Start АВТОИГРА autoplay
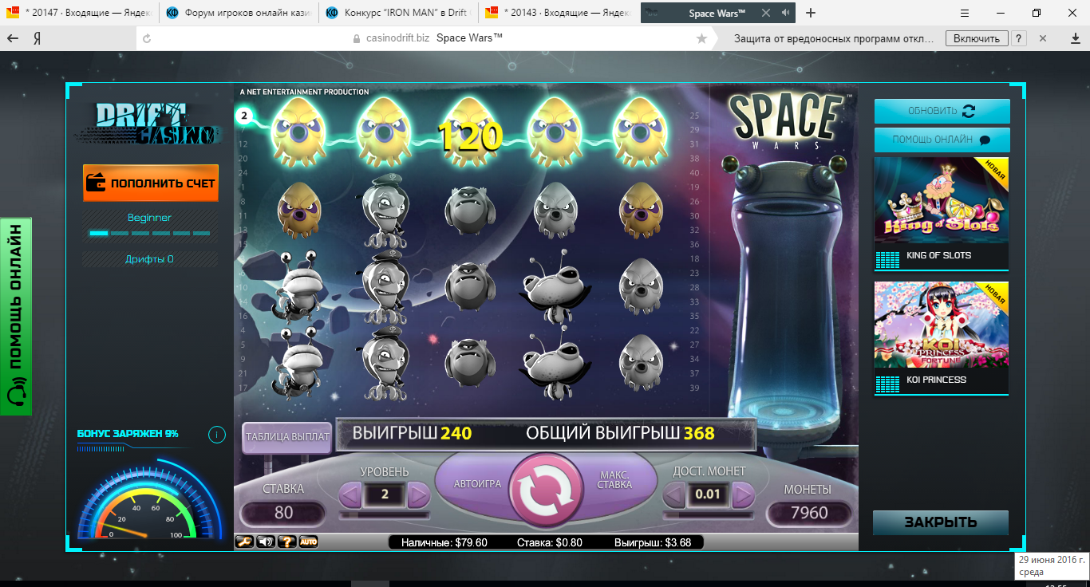This screenshot has height=587, width=1090. coord(477,484)
